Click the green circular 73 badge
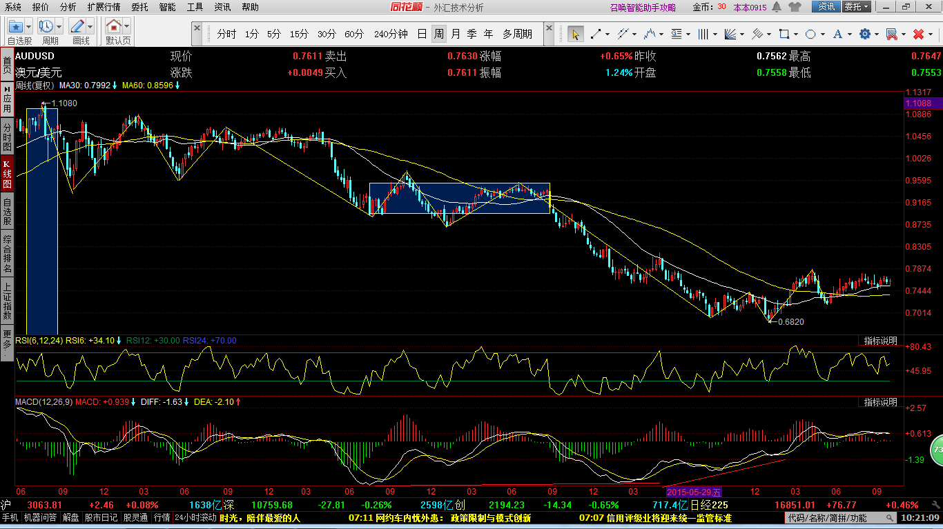 [936, 450]
